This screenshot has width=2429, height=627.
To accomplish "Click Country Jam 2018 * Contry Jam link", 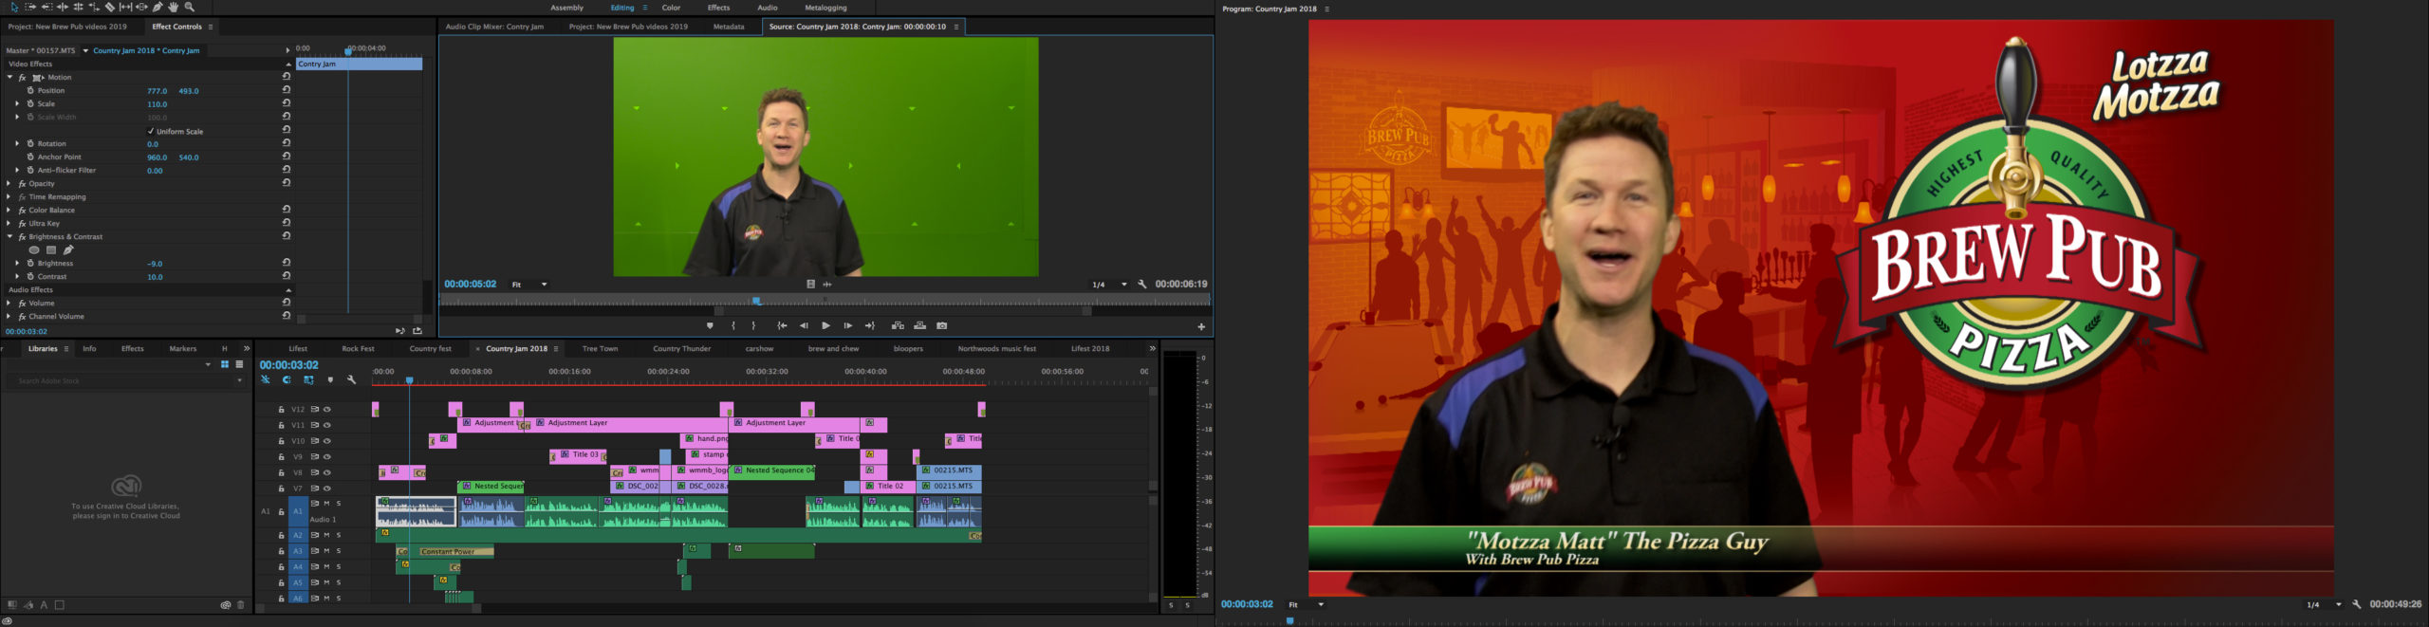I will point(146,50).
